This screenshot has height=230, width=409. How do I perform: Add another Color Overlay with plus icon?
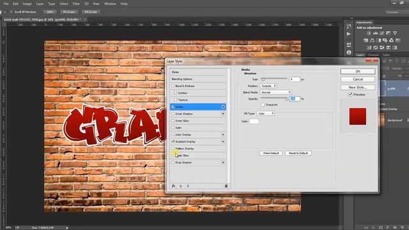[223, 135]
